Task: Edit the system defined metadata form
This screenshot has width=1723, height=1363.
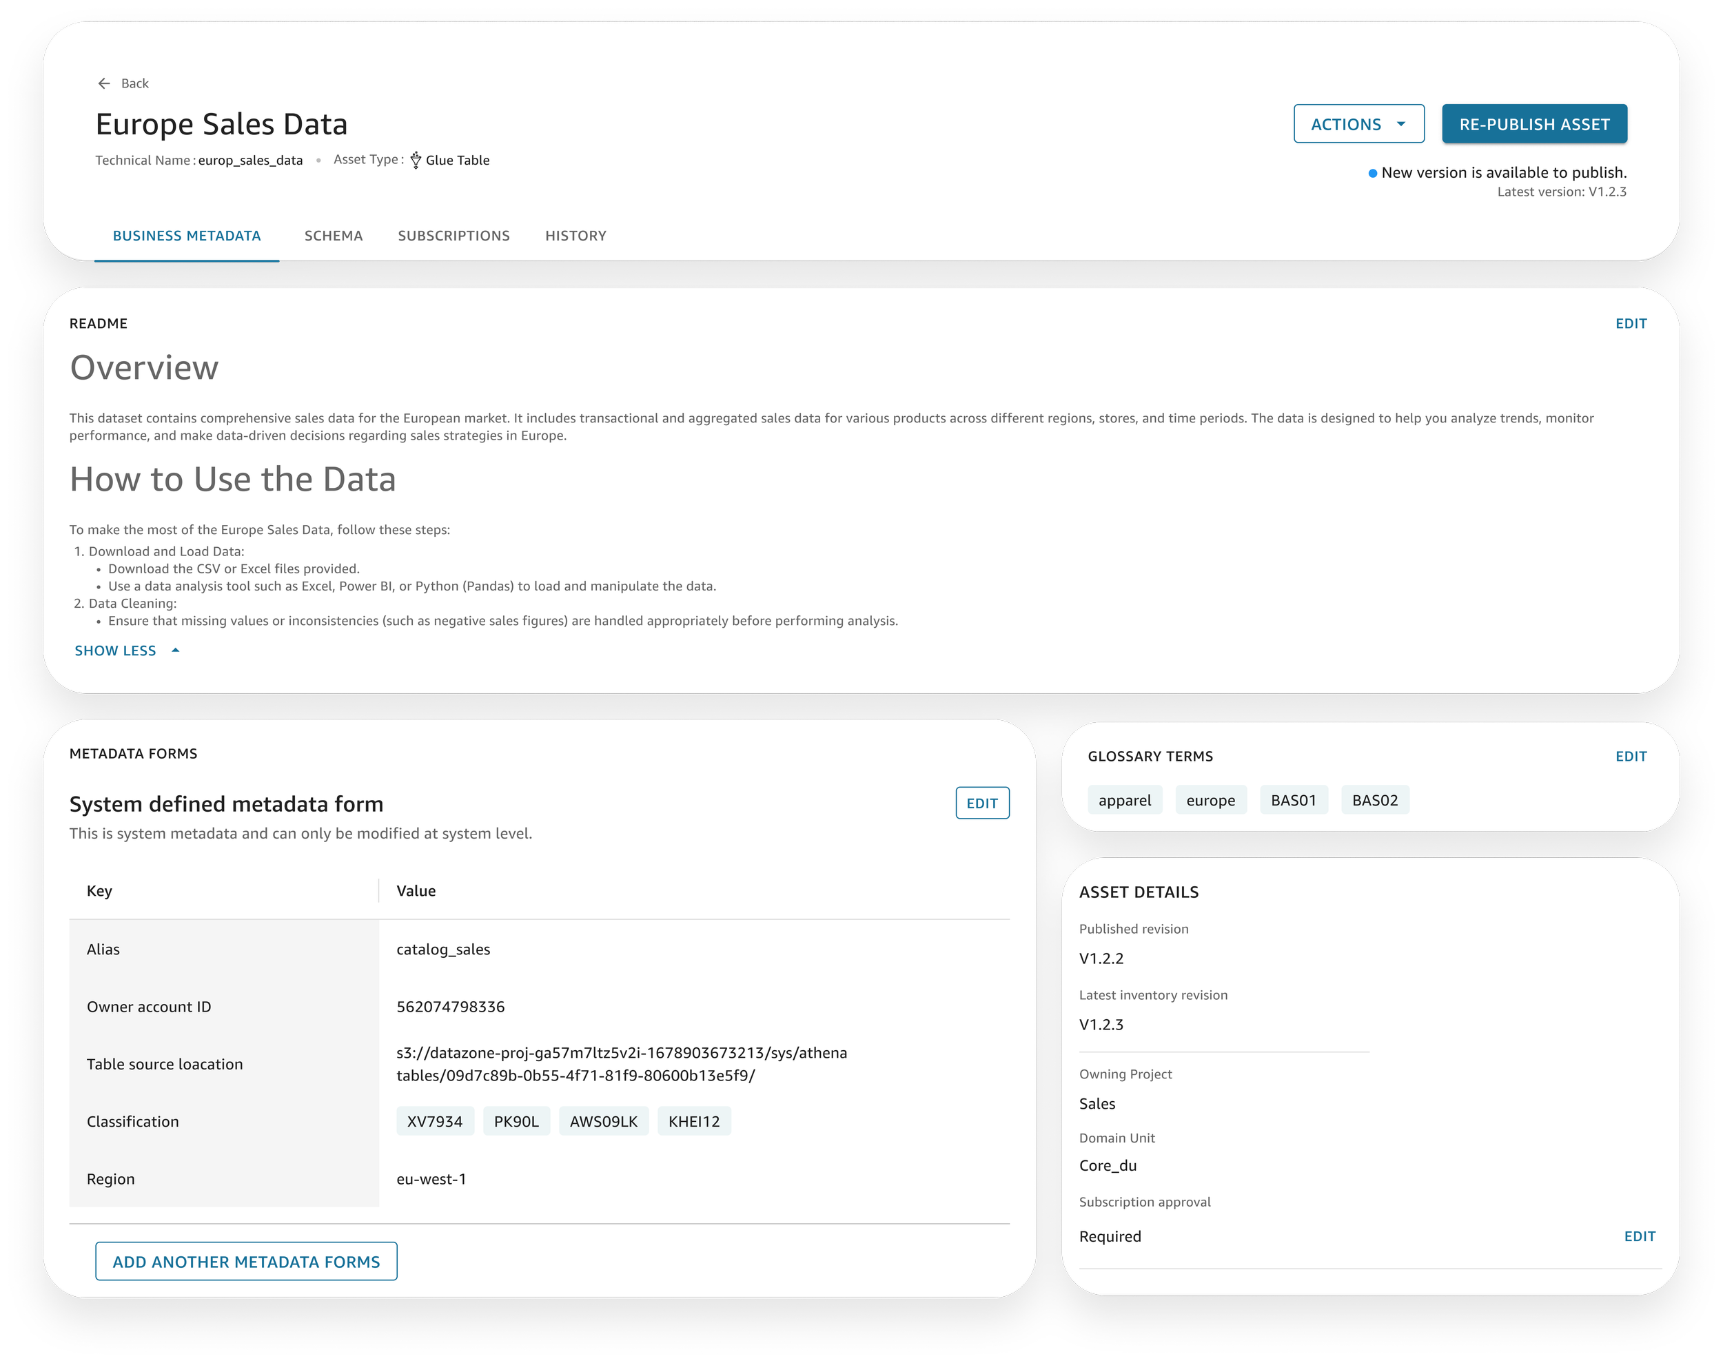Action: coord(981,803)
